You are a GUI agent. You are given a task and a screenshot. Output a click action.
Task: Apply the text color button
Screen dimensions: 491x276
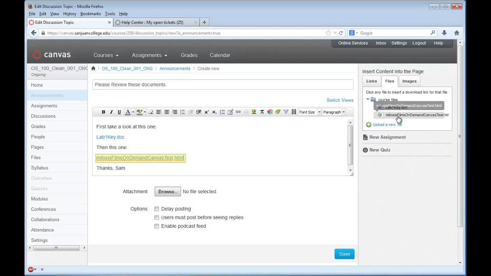(x=128, y=112)
